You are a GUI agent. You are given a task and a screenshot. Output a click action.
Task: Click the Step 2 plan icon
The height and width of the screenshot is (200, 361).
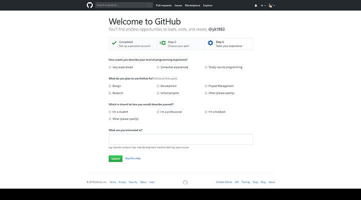point(162,43)
